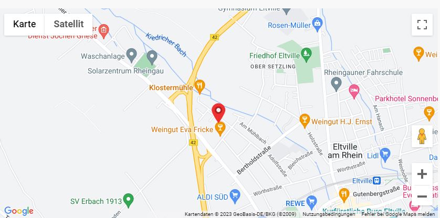Click the red location pin marker
440x218 pixels.
tap(218, 113)
